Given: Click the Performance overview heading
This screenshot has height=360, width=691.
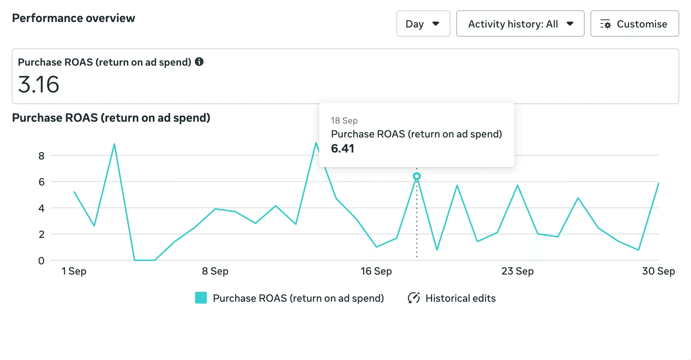Looking at the screenshot, I should pos(74,18).
